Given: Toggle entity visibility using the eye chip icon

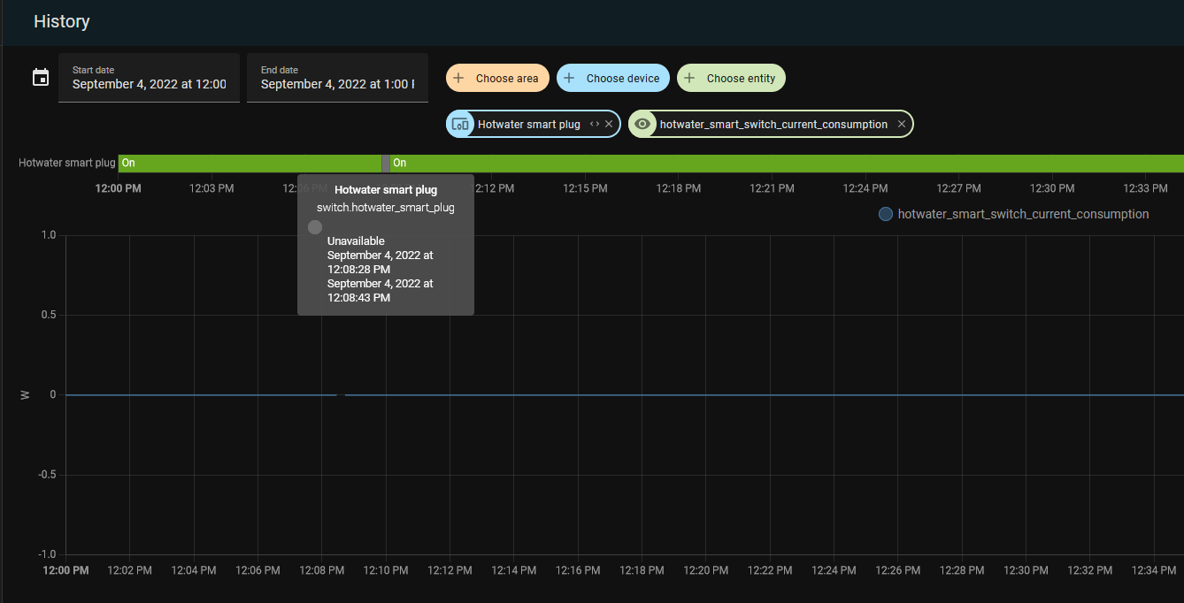Looking at the screenshot, I should [642, 124].
